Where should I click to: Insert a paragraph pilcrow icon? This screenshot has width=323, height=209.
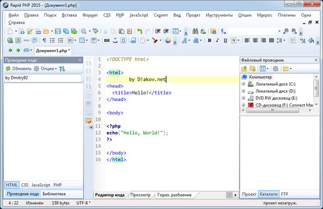pos(44,40)
